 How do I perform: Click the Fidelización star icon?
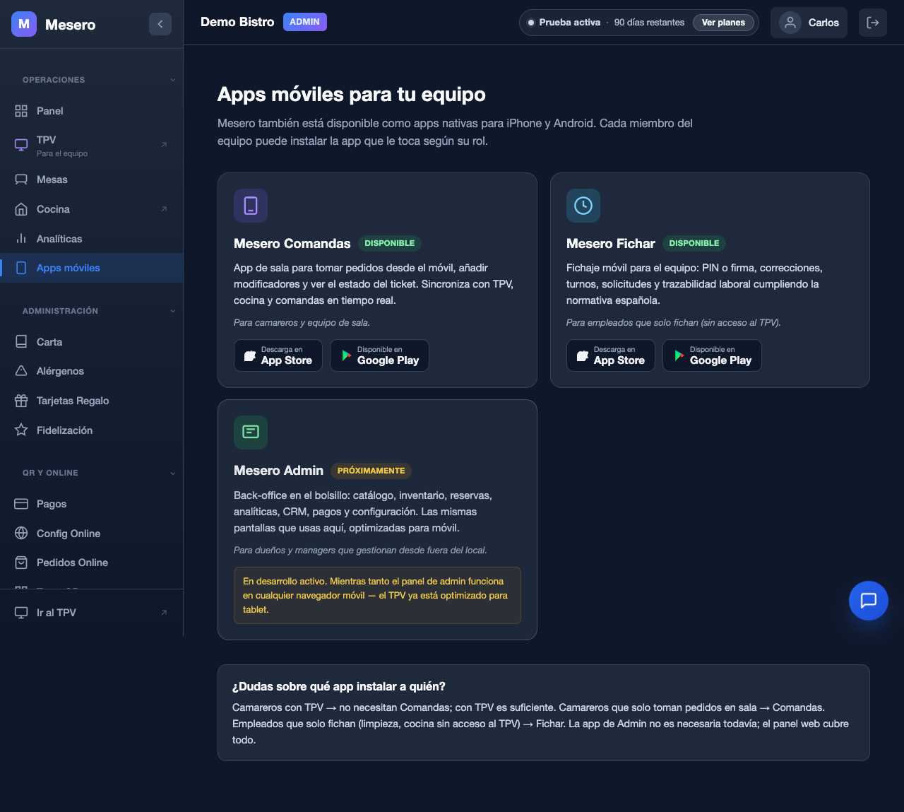pos(21,430)
